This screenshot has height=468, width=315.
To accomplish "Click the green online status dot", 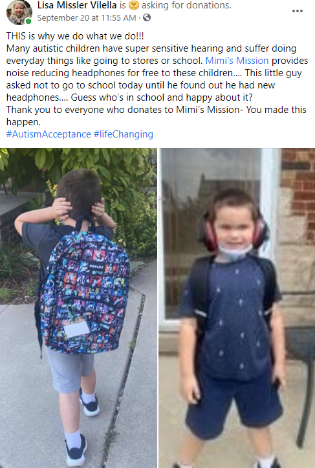I will click(28, 21).
